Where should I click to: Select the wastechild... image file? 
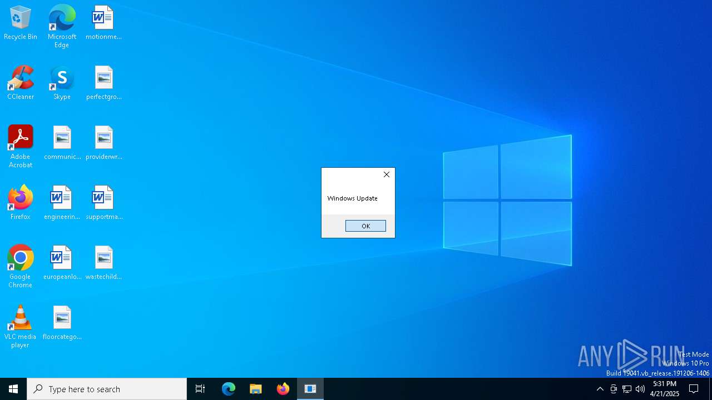103,263
